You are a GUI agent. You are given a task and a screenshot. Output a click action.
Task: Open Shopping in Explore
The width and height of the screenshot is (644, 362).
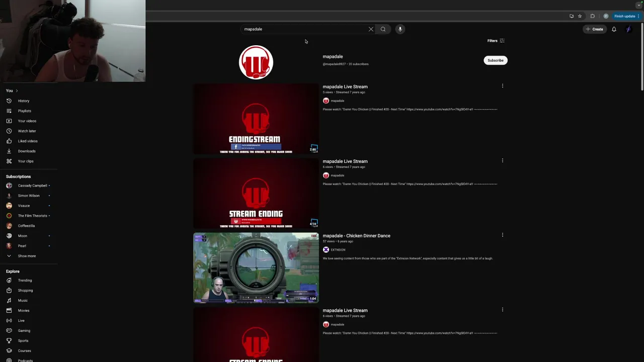click(x=29, y=291)
